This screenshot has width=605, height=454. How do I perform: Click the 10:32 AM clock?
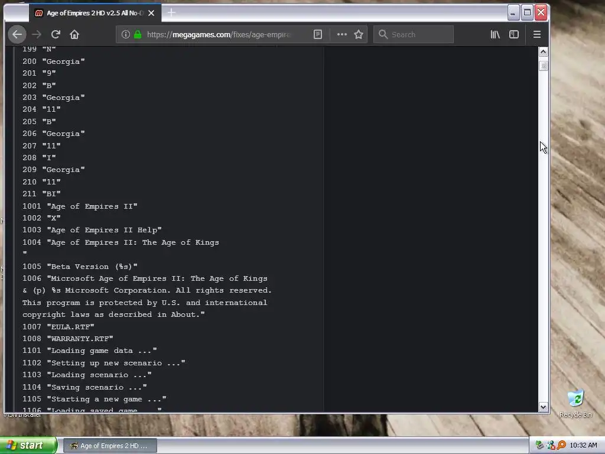coord(583,445)
